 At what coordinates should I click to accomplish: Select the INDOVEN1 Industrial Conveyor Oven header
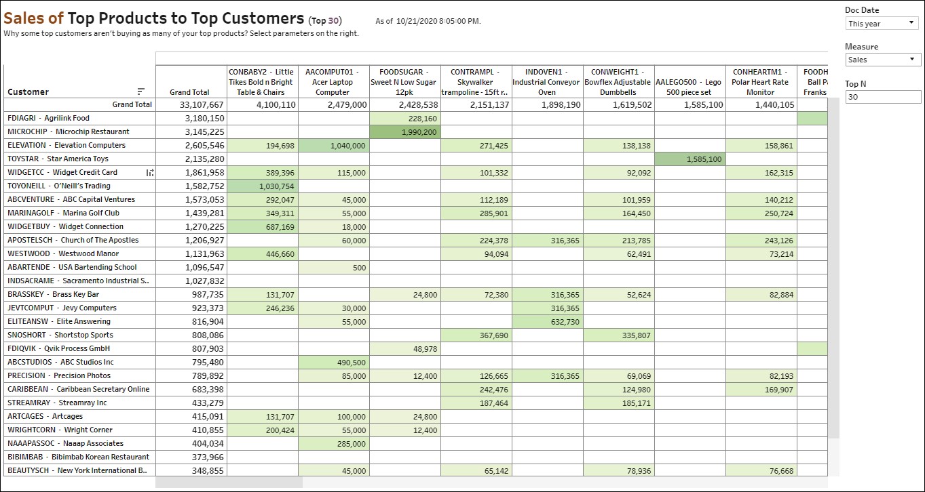(546, 82)
